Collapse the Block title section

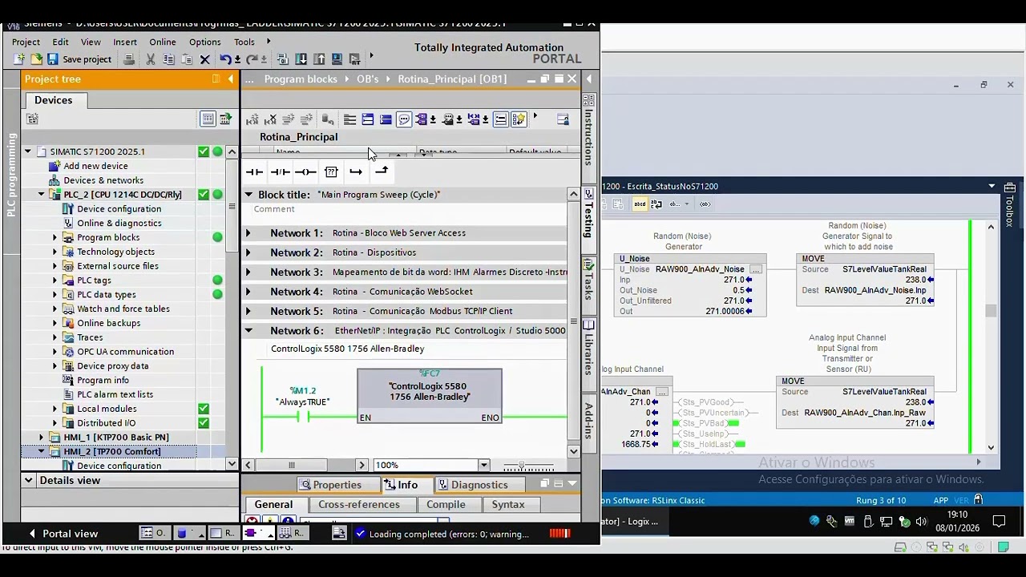point(248,195)
